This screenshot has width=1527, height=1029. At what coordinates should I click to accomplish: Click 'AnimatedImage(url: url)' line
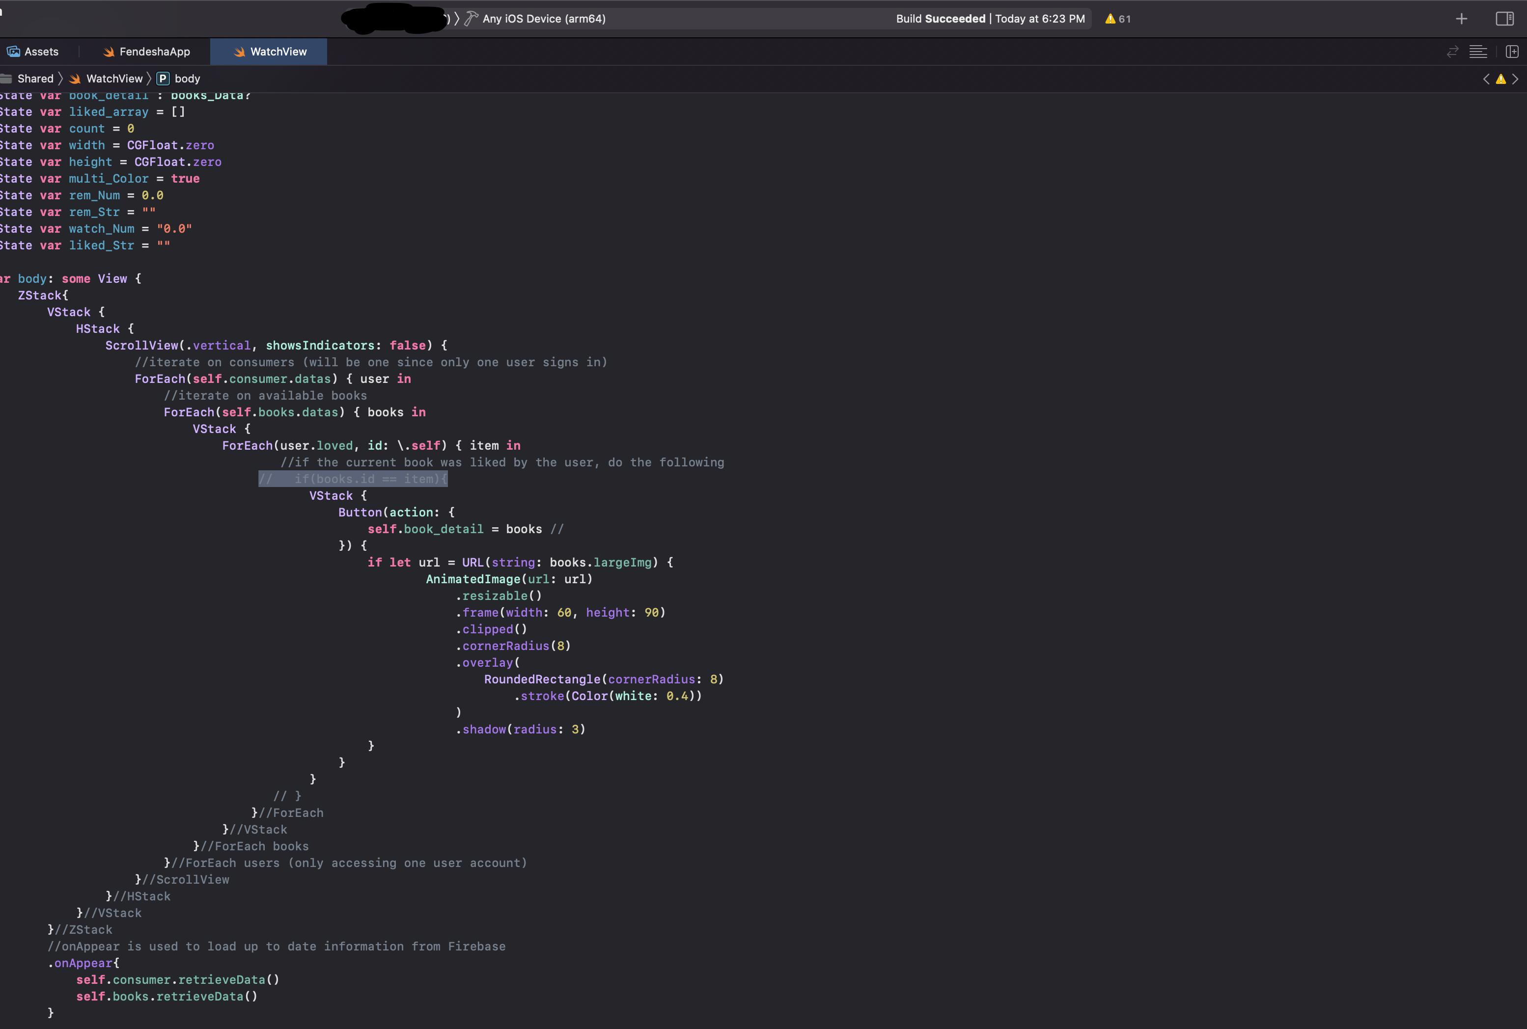[509, 579]
